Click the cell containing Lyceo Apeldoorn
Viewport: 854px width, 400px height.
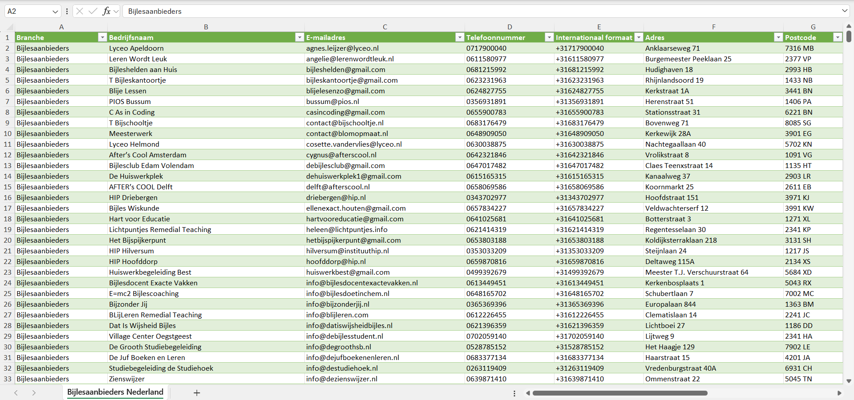[x=136, y=48]
